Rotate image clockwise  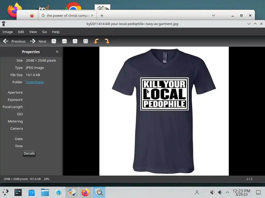pyautogui.click(x=107, y=41)
